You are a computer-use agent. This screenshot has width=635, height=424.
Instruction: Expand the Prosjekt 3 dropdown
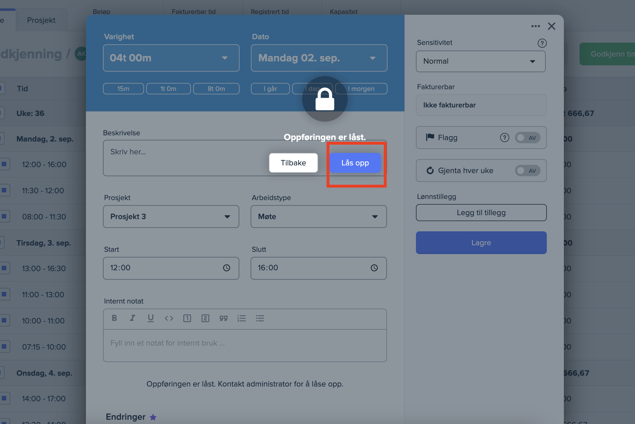pyautogui.click(x=171, y=217)
